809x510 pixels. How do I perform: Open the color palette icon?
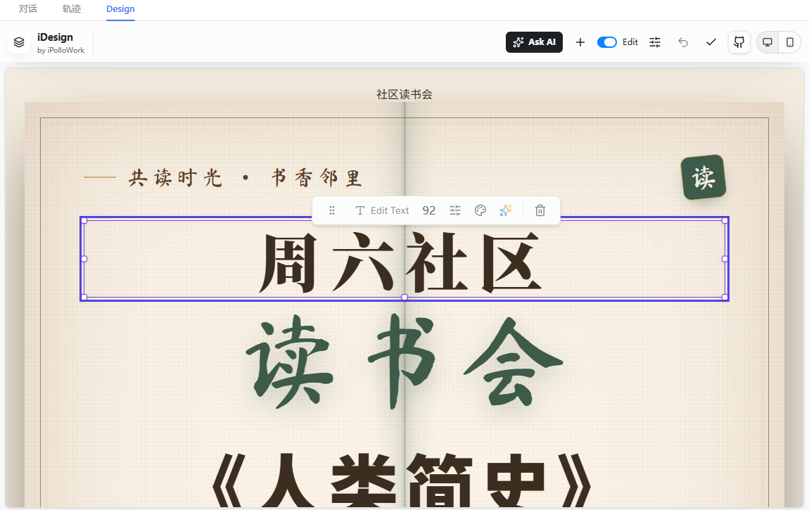point(480,210)
